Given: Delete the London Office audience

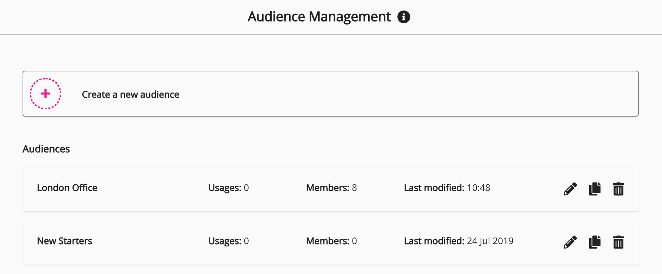Looking at the screenshot, I should (618, 189).
